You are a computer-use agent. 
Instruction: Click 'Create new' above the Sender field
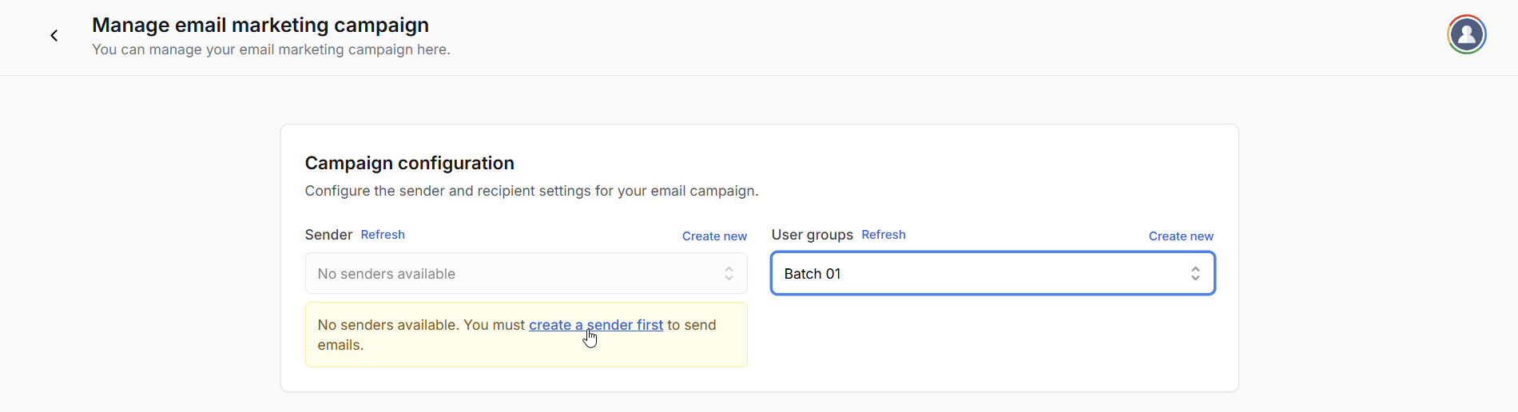[x=714, y=236]
